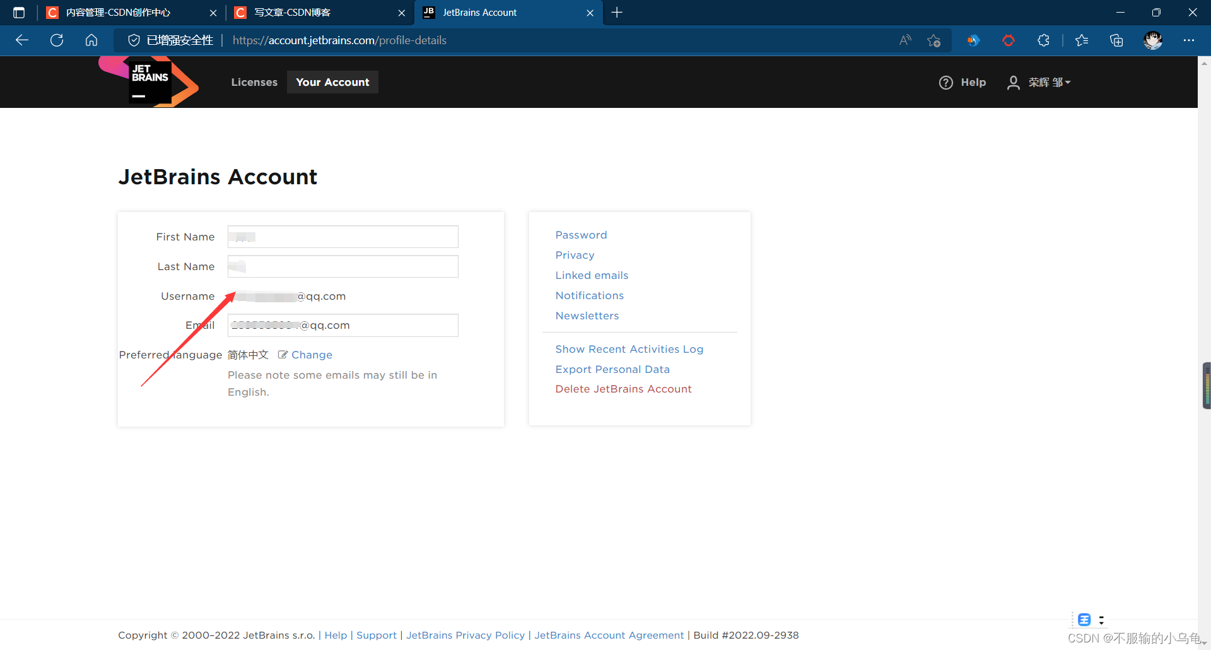Image resolution: width=1211 pixels, height=650 pixels.
Task: Open the blue-orange browser extension icon
Action: click(x=973, y=40)
